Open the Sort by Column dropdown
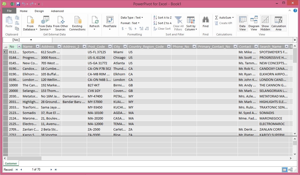300x175 pixels. tap(191, 23)
